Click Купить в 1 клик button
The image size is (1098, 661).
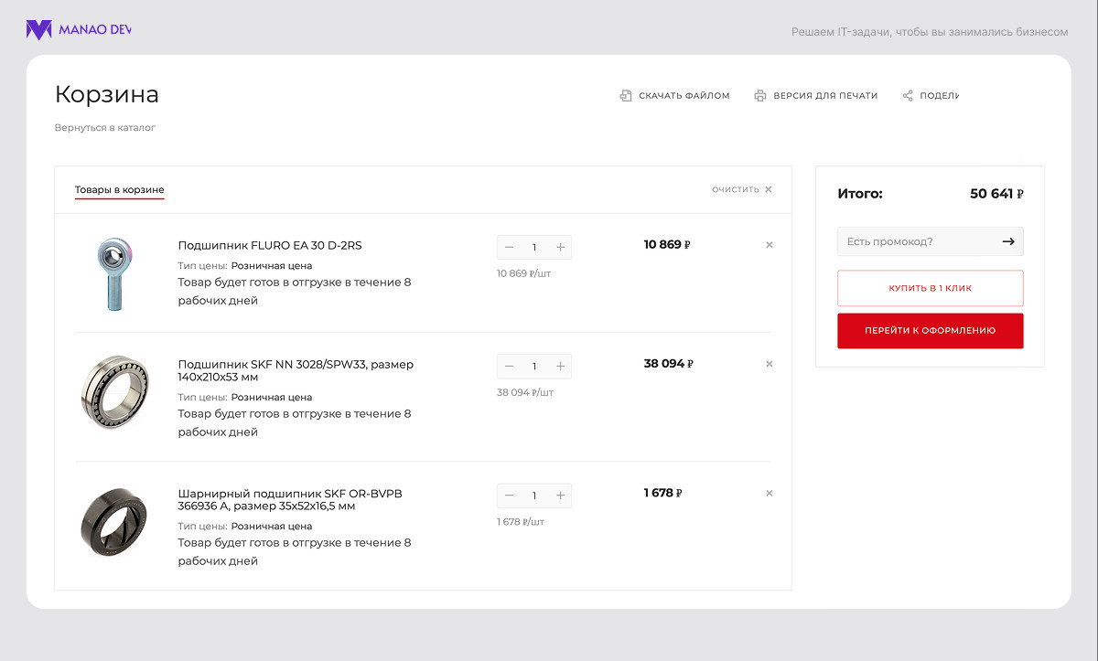click(931, 288)
